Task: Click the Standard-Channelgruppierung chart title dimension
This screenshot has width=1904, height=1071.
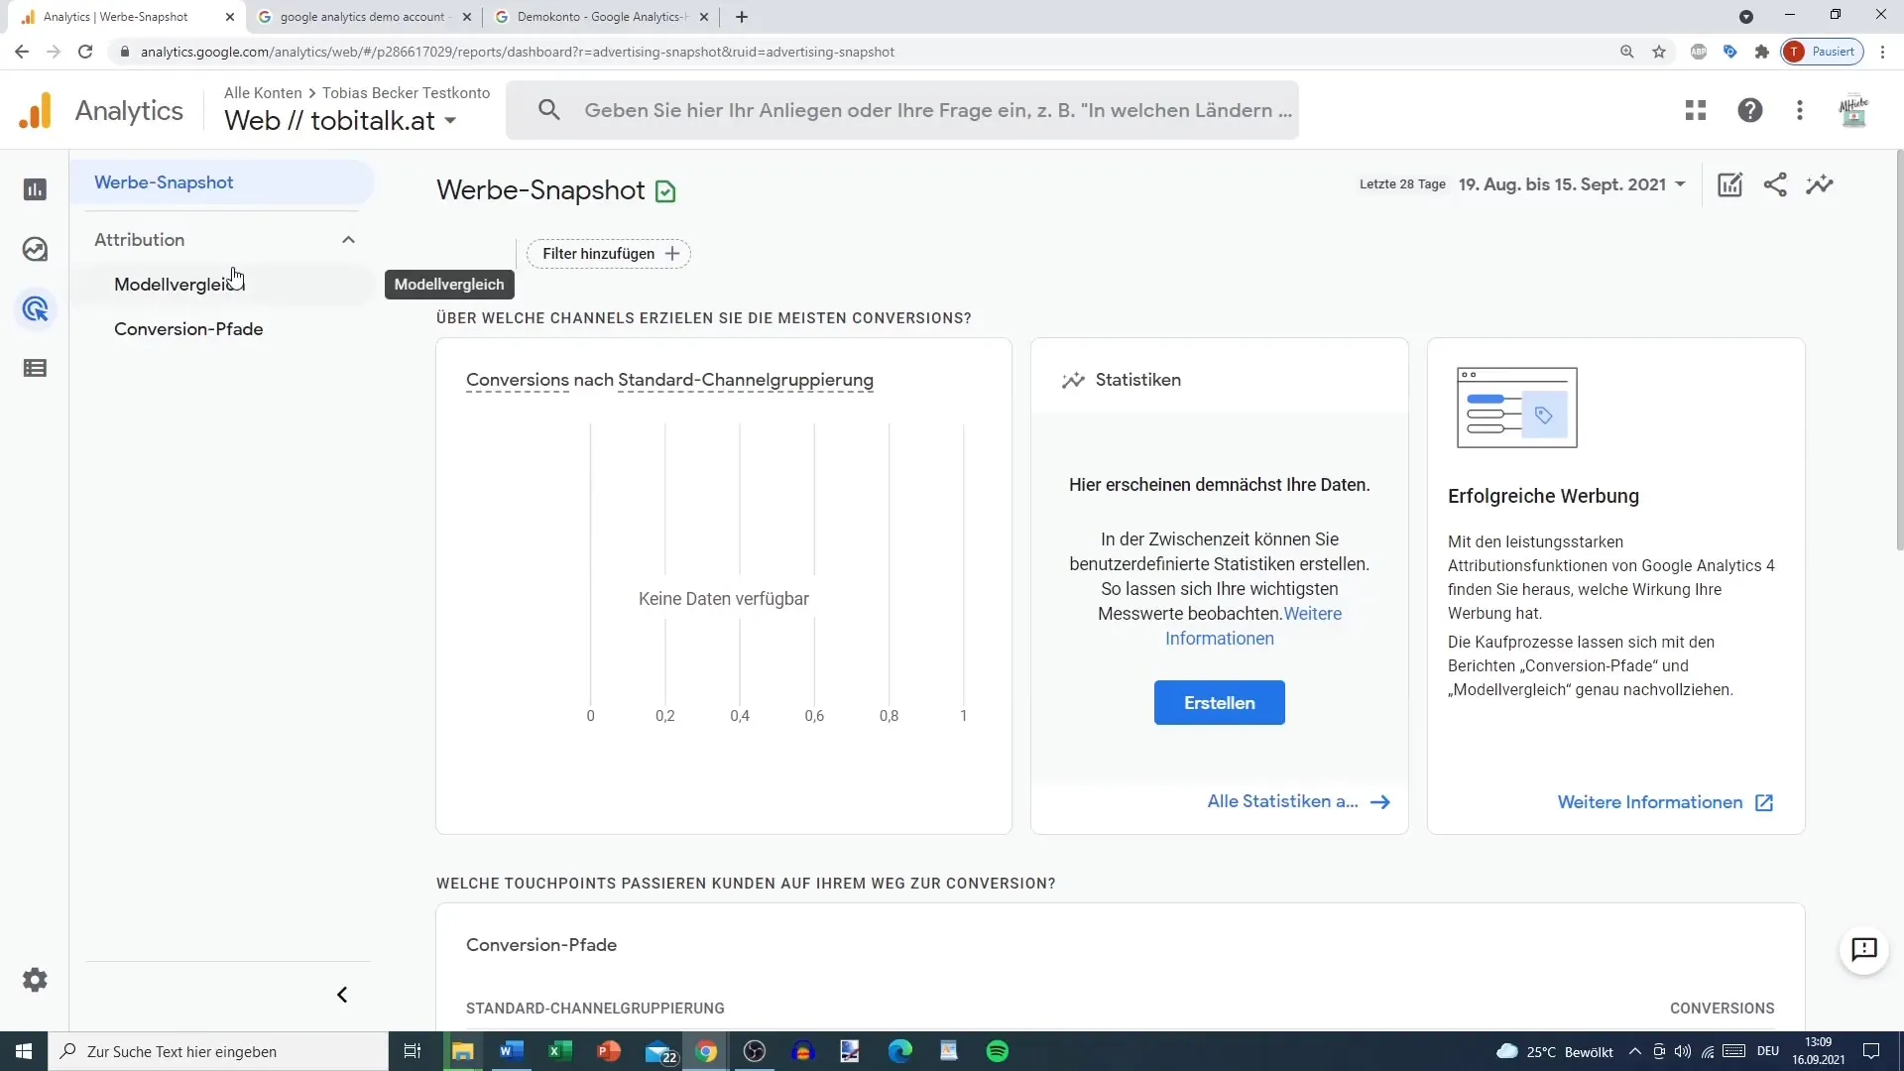Action: pos(746,380)
